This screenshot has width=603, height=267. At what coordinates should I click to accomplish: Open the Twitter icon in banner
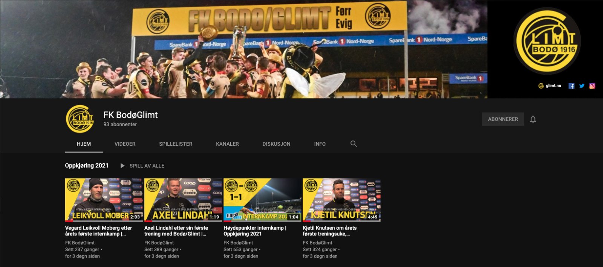582,86
